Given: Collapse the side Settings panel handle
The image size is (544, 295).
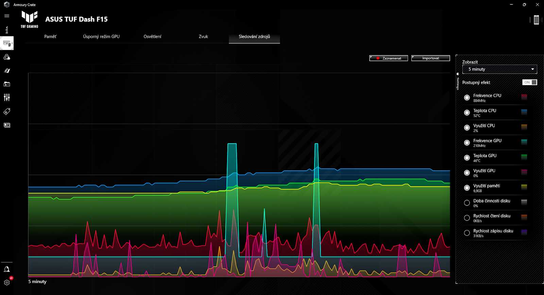Looking at the screenshot, I should 458,82.
